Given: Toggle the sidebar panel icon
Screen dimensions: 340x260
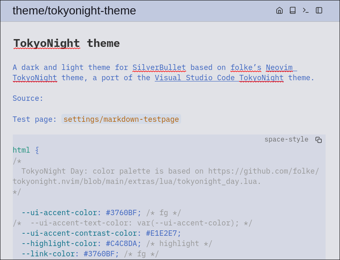Looking at the screenshot, I should (319, 10).
